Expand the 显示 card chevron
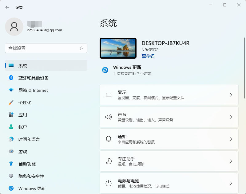246x194 pixels. (x=231, y=95)
